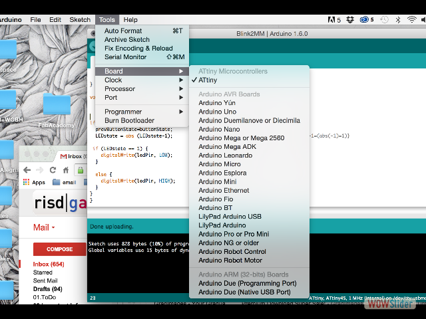The height and width of the screenshot is (319, 426).
Task: Go to browser home page
Action: 66,170
